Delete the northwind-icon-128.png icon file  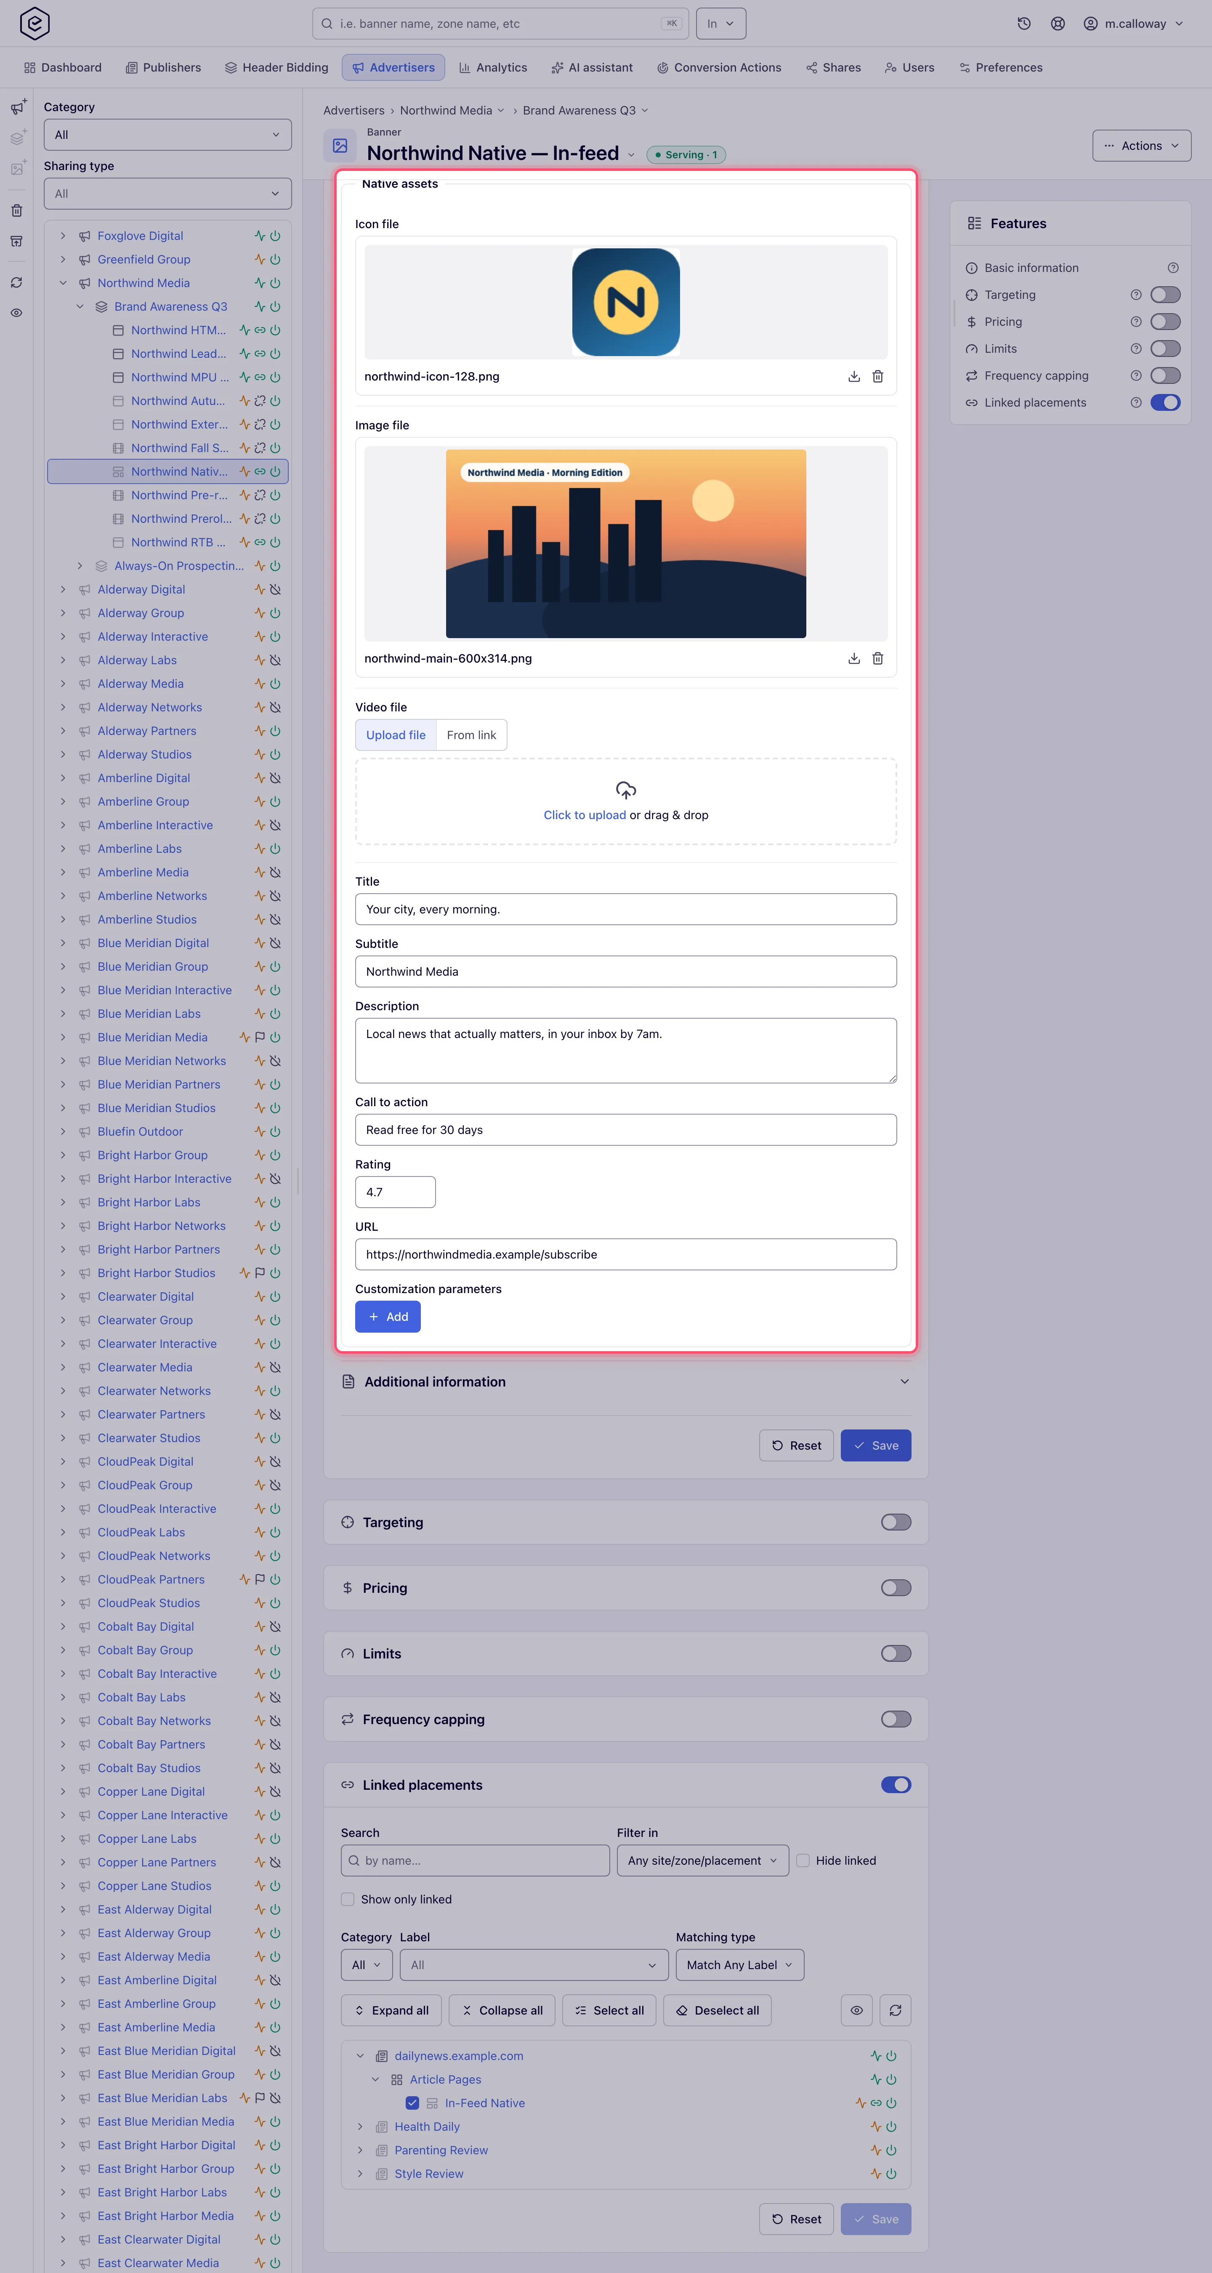click(878, 377)
